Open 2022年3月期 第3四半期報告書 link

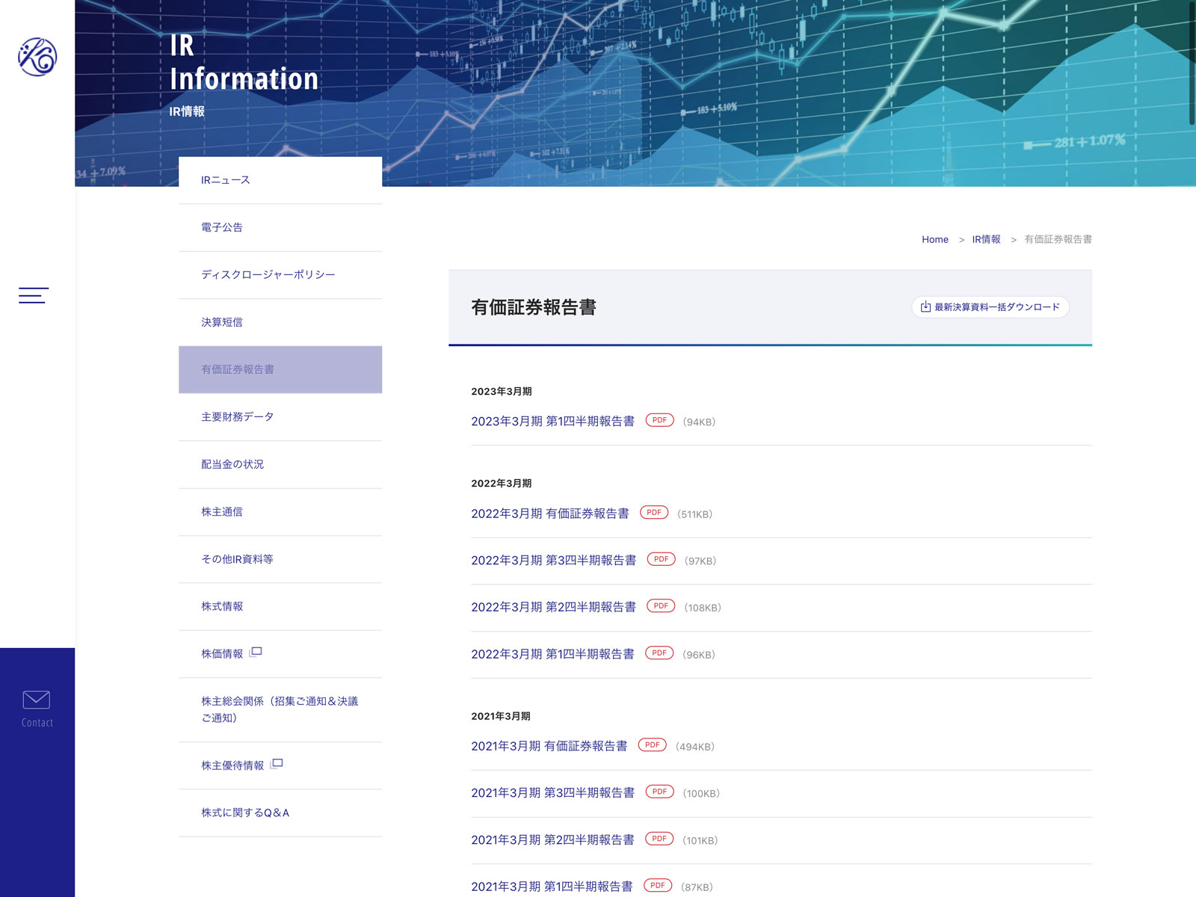tap(553, 561)
